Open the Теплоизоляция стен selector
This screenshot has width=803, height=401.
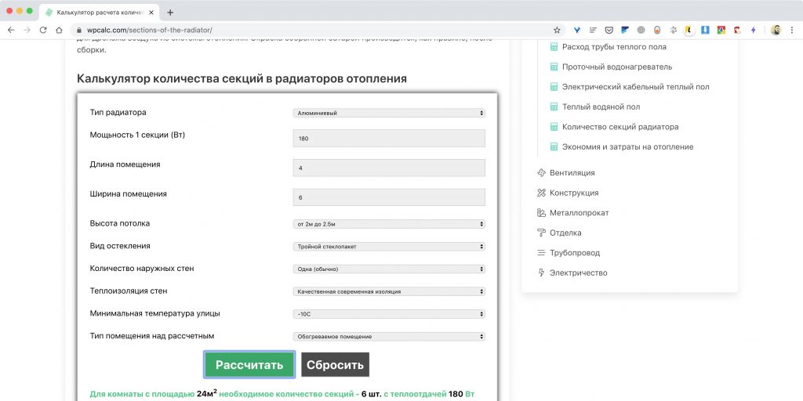[x=388, y=291]
